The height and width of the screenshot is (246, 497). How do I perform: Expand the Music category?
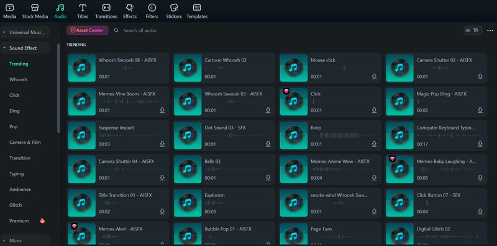click(25, 240)
